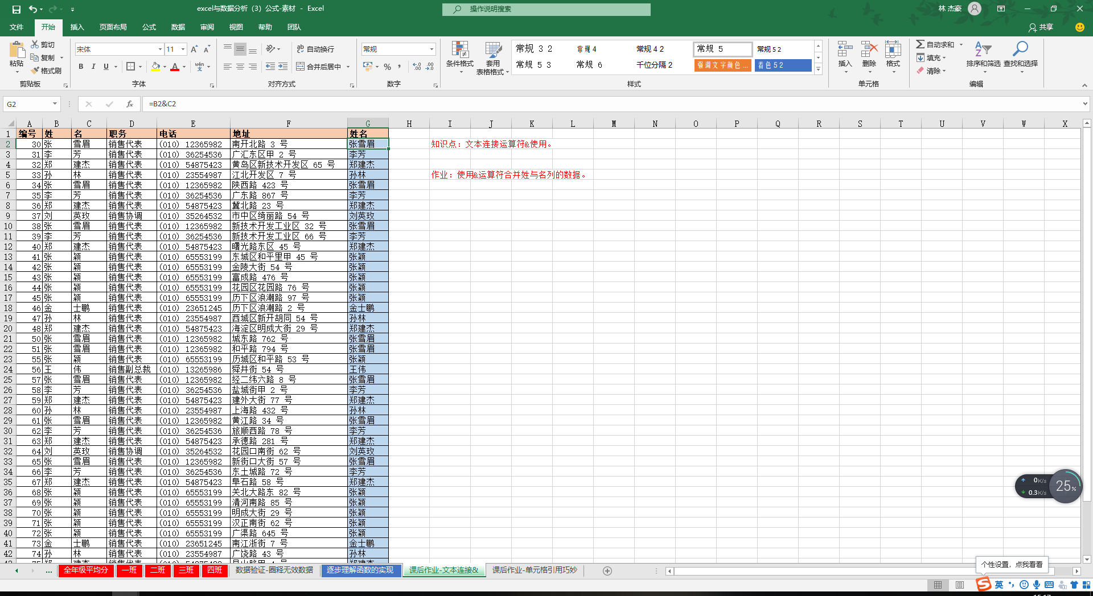Toggle center horizontal alignment
Viewport: 1093px width, 596px height.
tap(240, 67)
